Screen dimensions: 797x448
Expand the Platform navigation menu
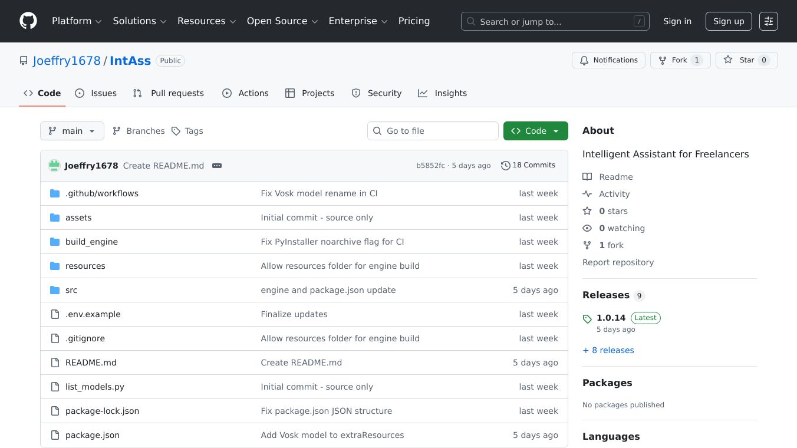(x=77, y=21)
